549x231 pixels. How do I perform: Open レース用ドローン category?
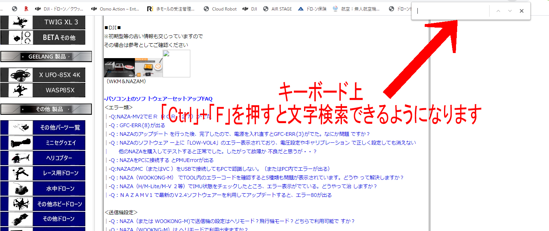click(x=43, y=173)
